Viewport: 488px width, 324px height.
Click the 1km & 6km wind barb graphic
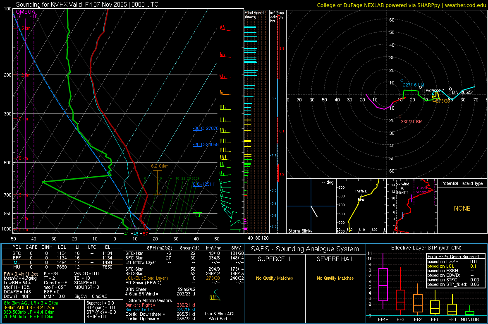click(215, 295)
